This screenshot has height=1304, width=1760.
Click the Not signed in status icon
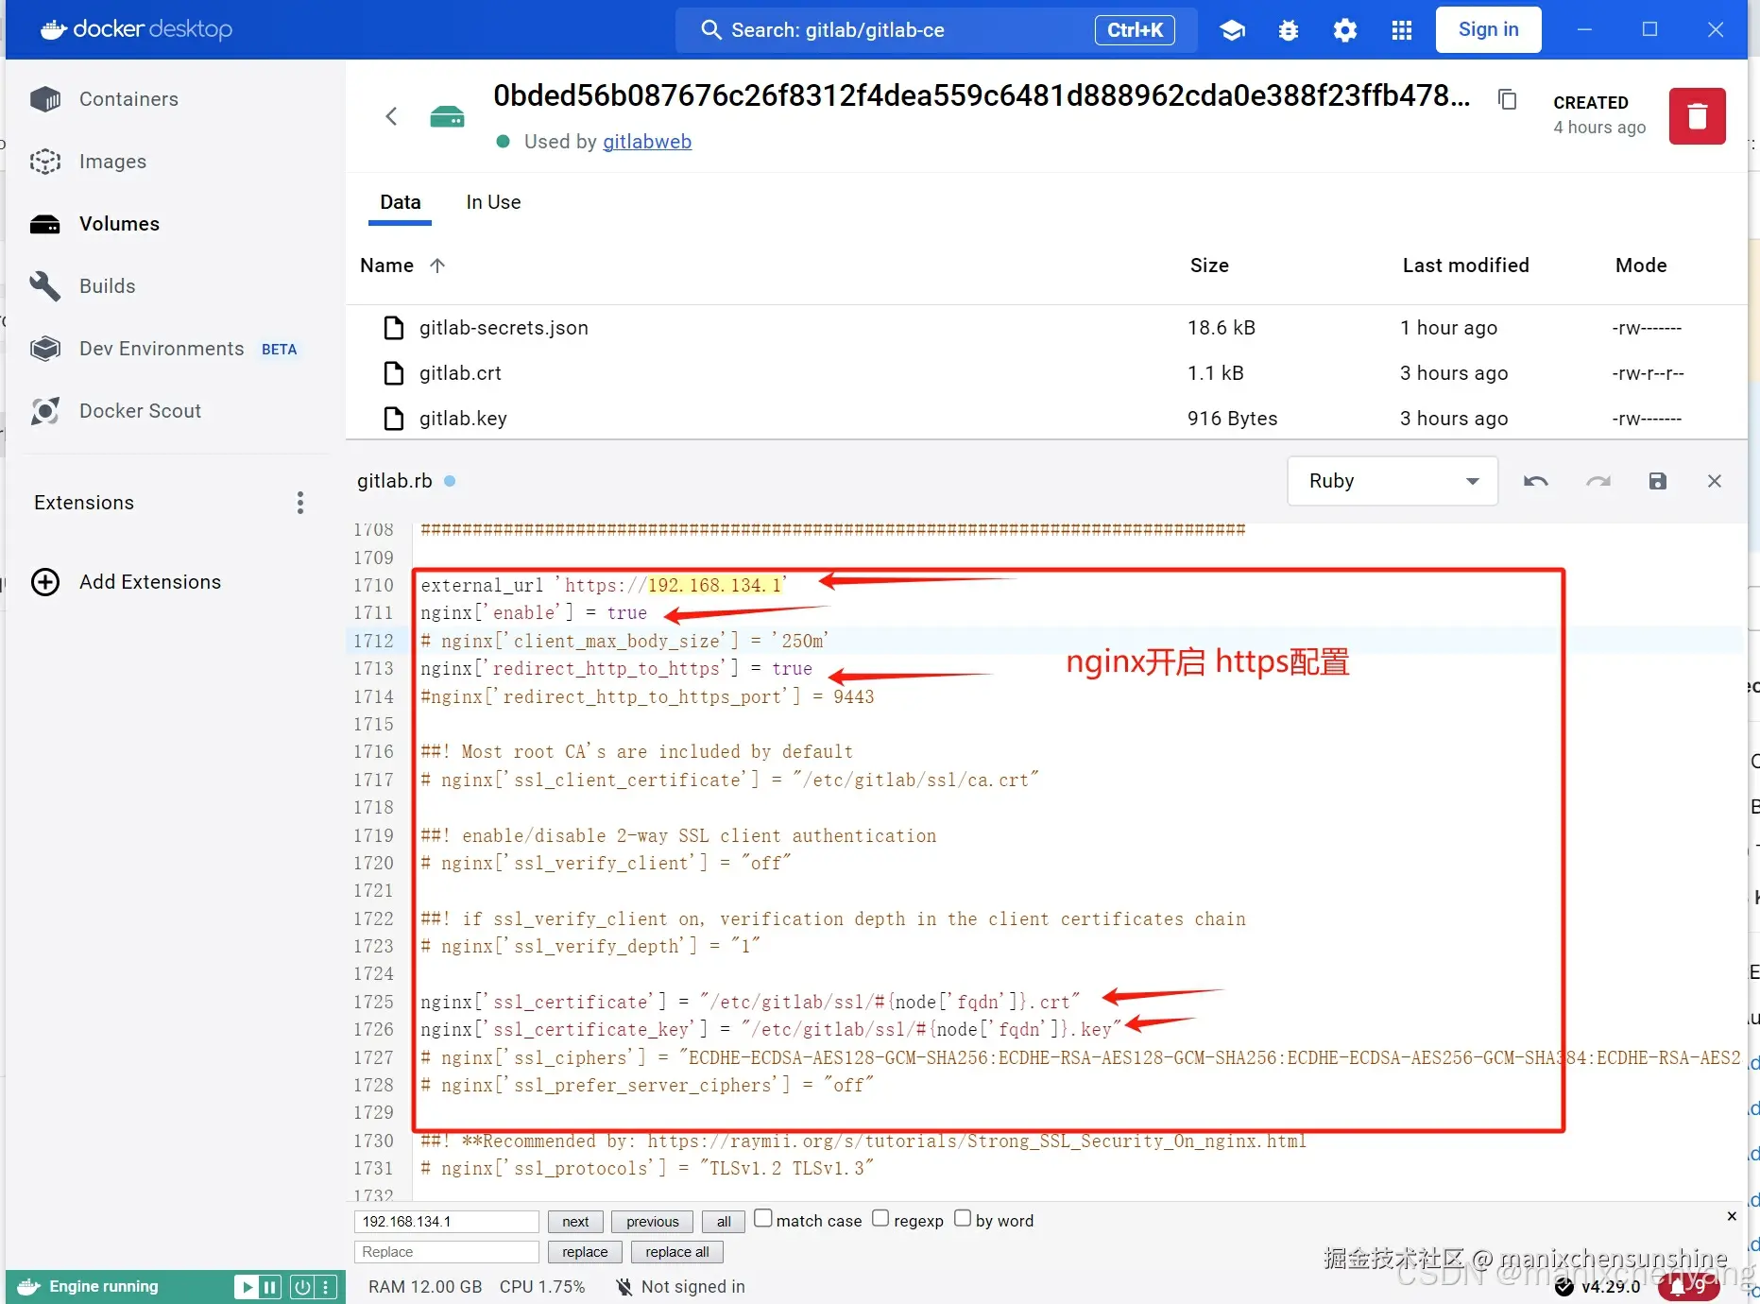624,1287
